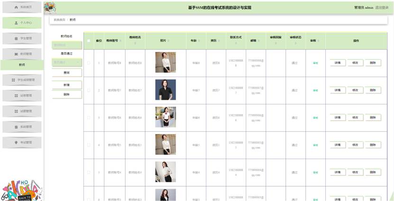The width and height of the screenshot is (394, 201).
Task: Sort by 资历 column arrow
Action: pos(219,41)
